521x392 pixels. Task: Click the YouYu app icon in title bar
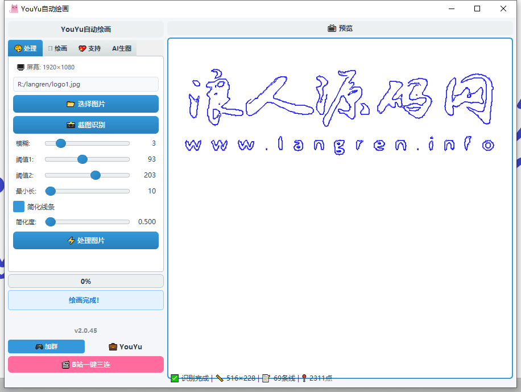[x=14, y=9]
